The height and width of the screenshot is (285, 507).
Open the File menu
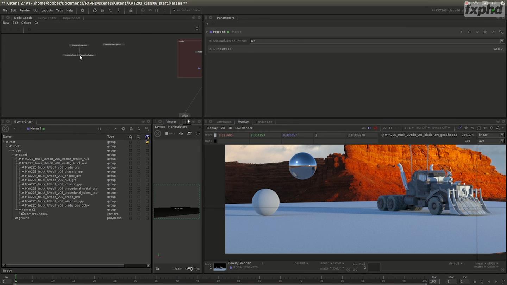[5, 10]
